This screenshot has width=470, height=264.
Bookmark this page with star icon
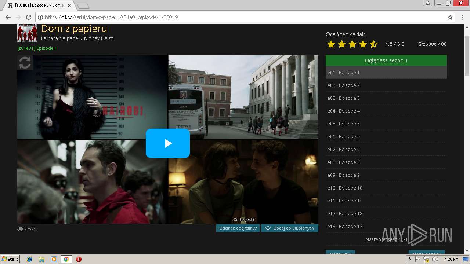(x=450, y=17)
